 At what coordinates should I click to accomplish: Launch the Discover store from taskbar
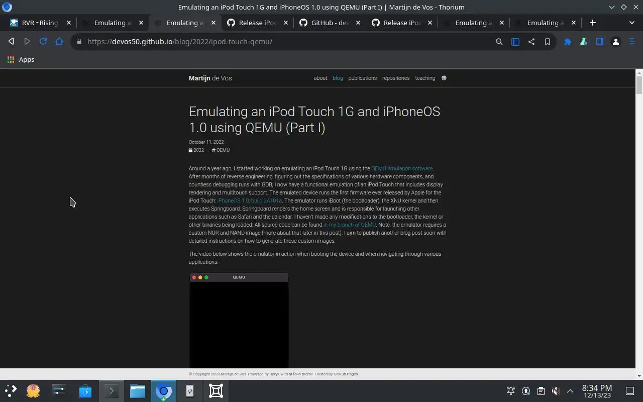point(85,390)
